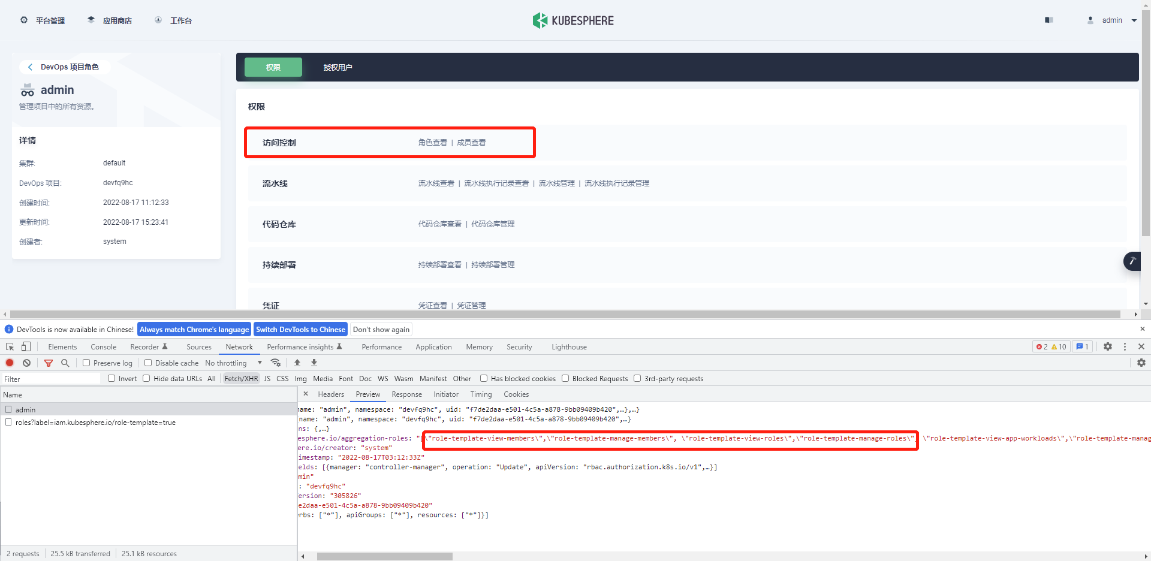
Task: Click the Switch DevTools to Chinese button
Action: (x=300, y=329)
